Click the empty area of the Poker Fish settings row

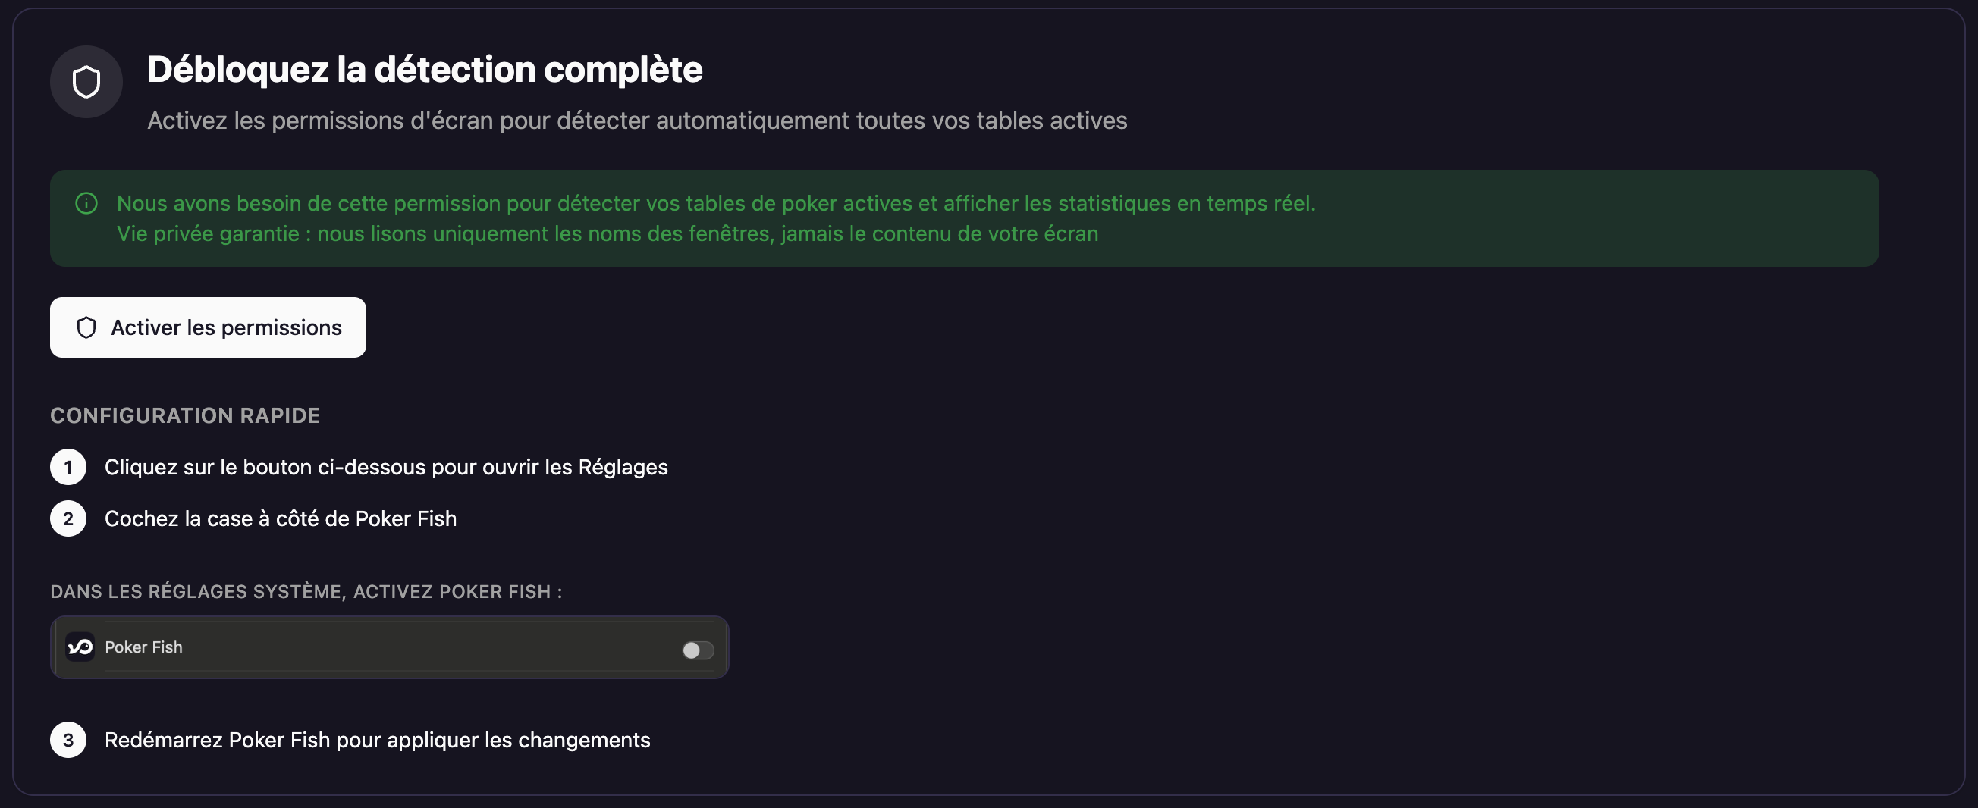[430, 647]
